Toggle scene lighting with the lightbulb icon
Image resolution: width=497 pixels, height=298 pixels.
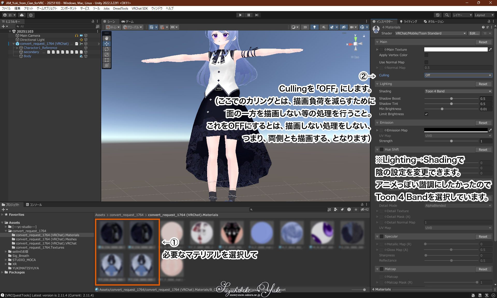[314, 27]
